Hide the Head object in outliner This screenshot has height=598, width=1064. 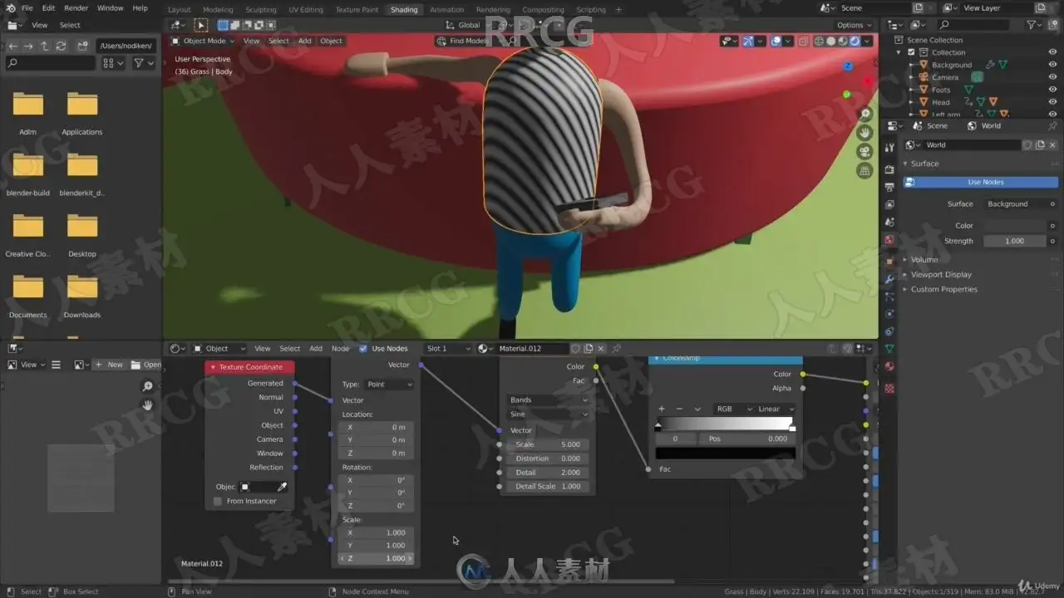[1052, 102]
